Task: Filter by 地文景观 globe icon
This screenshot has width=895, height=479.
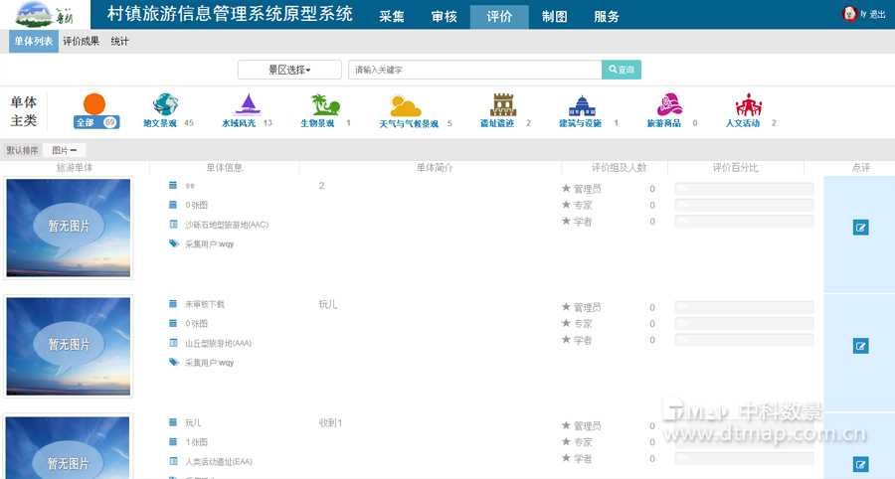Action: coord(165,105)
